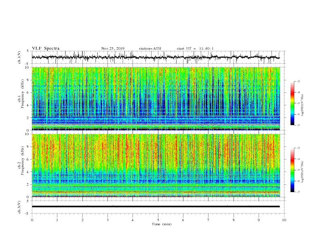Click the "-7" tick on ch.1 colorbar
The width and height of the screenshot is (320, 247).
point(298,125)
